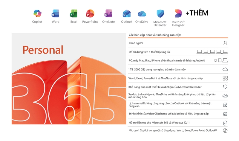Click the 'Word' label under its icon
This screenshot has height=141, width=239.
click(x=56, y=22)
